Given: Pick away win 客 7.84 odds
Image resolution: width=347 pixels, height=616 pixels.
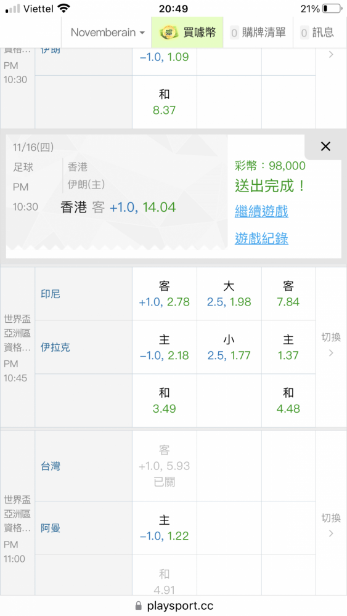Looking at the screenshot, I should pyautogui.click(x=288, y=294).
